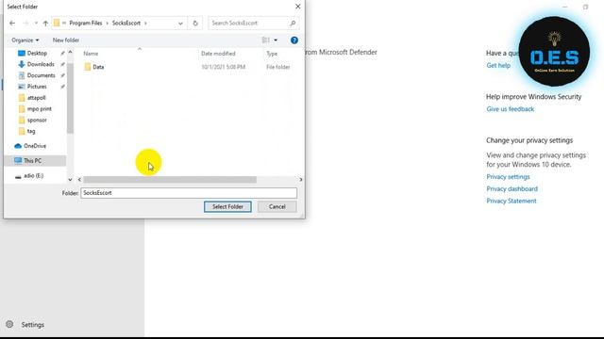Click the search magnifier icon

[293, 23]
